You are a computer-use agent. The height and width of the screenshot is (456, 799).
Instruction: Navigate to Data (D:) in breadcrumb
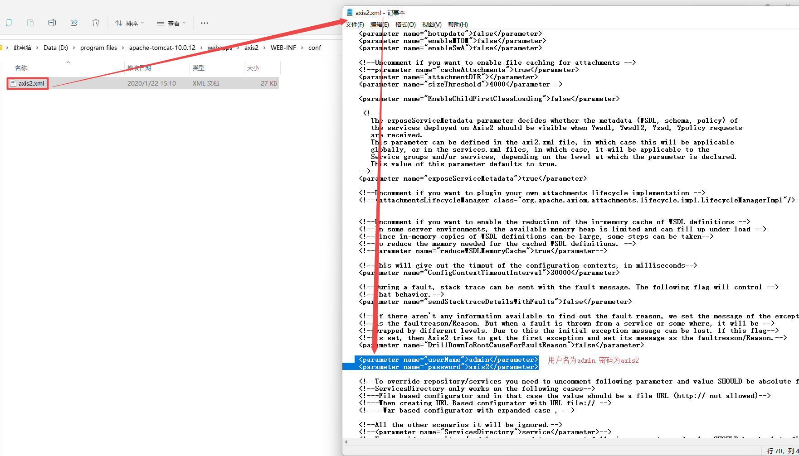click(x=56, y=48)
